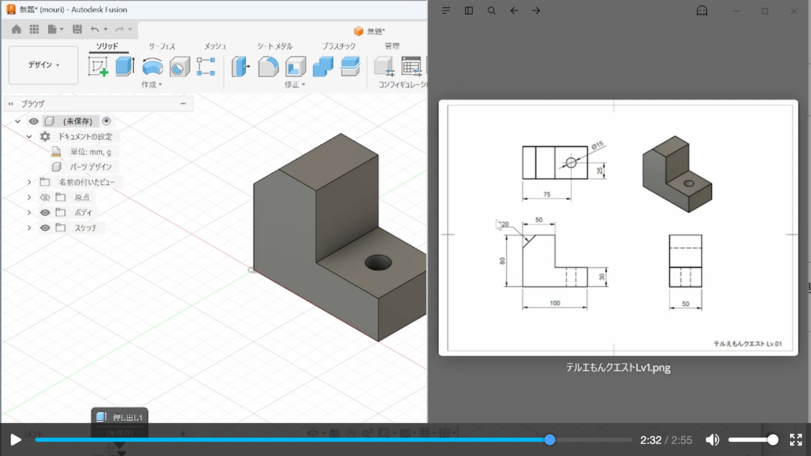
Task: Play the video
Action: tap(16, 440)
